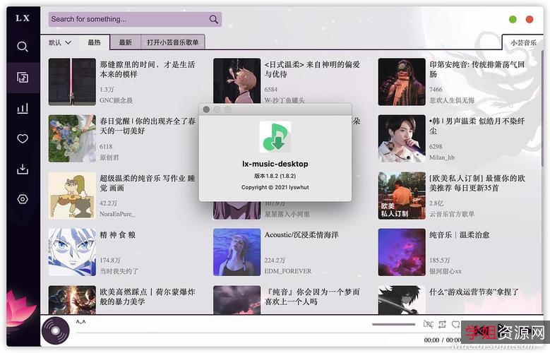Open the search page from the sidebar

[x=23, y=47]
